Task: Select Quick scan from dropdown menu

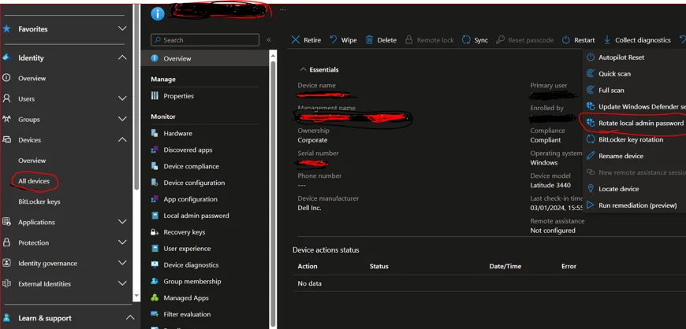Action: (x=614, y=74)
